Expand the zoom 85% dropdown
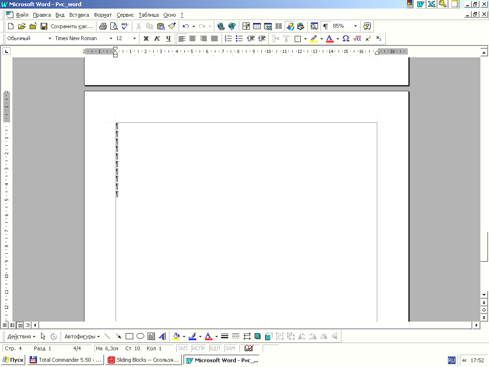 coord(355,26)
